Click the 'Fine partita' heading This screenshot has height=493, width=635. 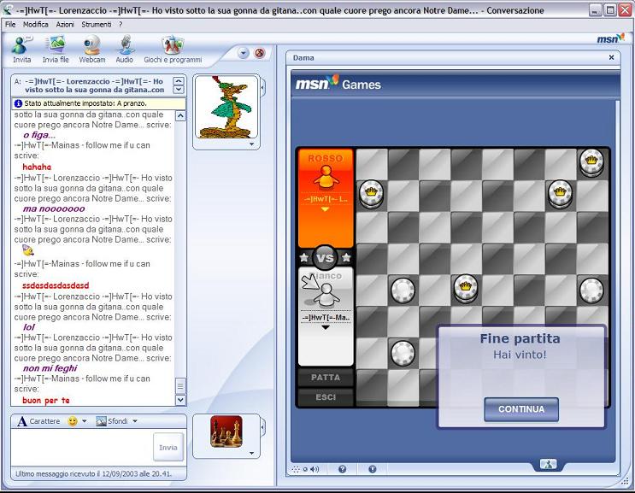point(520,338)
